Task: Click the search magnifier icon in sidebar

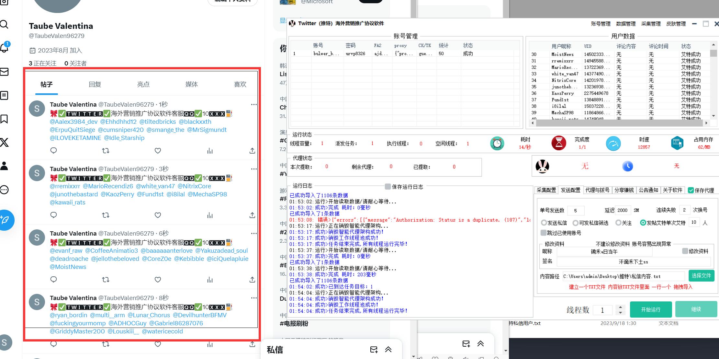Action: click(x=4, y=24)
